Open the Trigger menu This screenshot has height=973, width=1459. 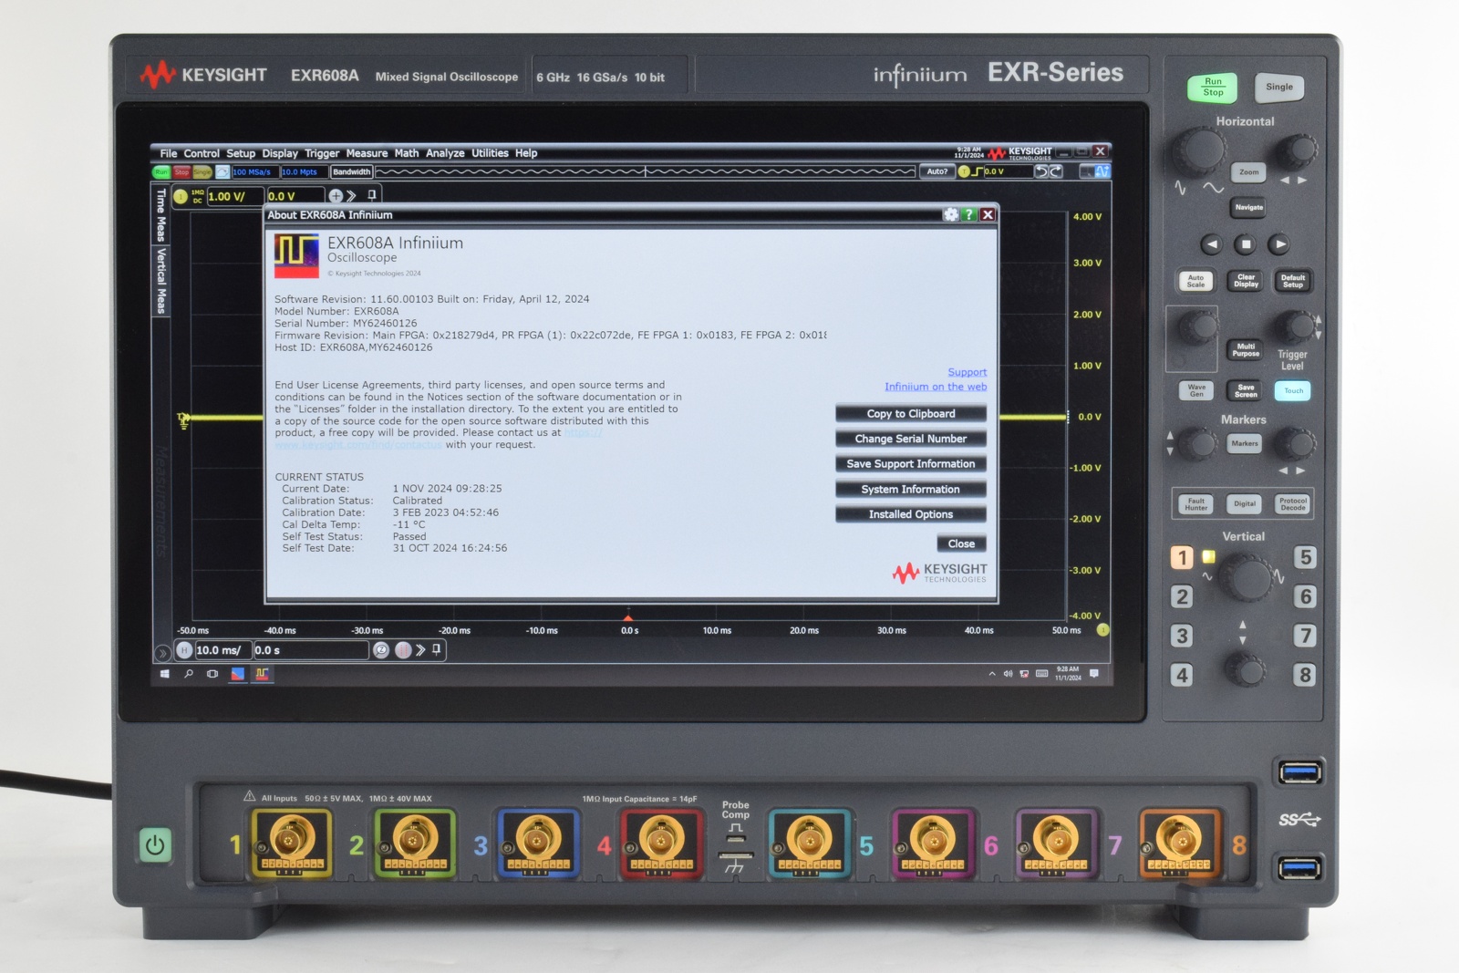(322, 153)
